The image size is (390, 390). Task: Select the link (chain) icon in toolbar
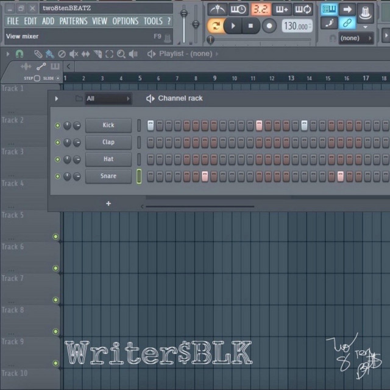pos(347,24)
